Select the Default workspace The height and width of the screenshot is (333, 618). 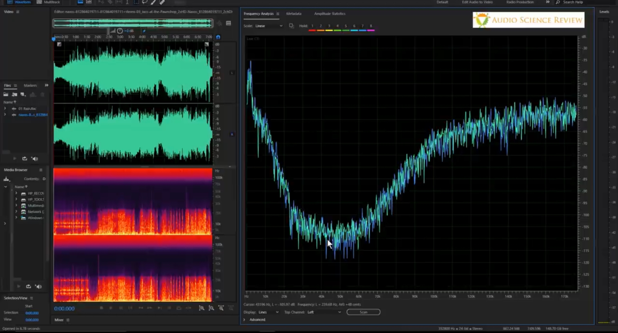[442, 2]
